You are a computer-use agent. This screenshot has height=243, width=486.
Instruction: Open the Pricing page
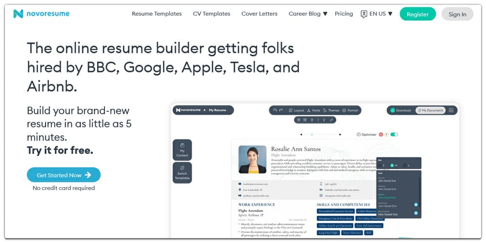[344, 14]
